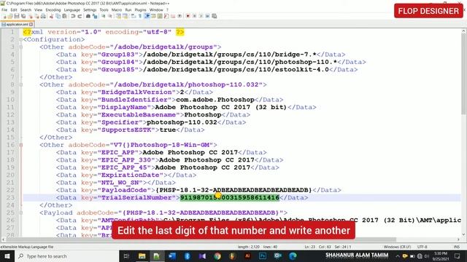Click the Copy toolbar icon
467x262 pixels.
click(x=58, y=16)
